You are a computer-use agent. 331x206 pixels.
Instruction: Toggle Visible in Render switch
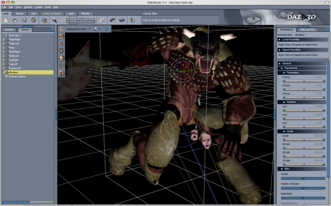point(303,188)
